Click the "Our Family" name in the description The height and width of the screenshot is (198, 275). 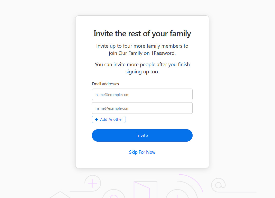click(129, 53)
